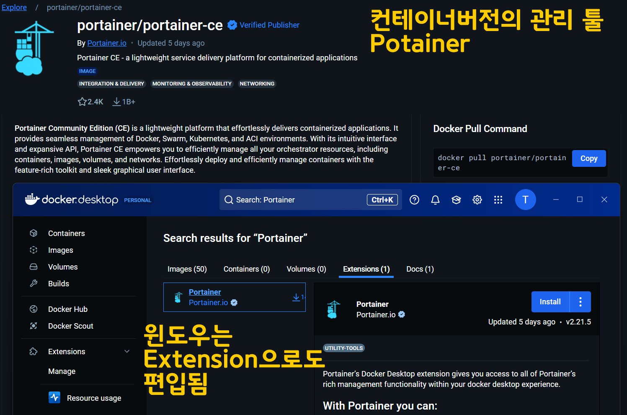This screenshot has height=415, width=627.
Task: Open the Portainer.io publisher link
Action: pyautogui.click(x=107, y=43)
